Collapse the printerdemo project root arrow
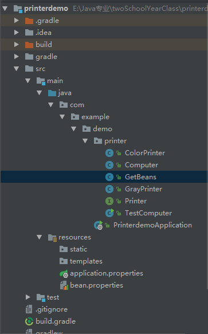 click(x=5, y=9)
